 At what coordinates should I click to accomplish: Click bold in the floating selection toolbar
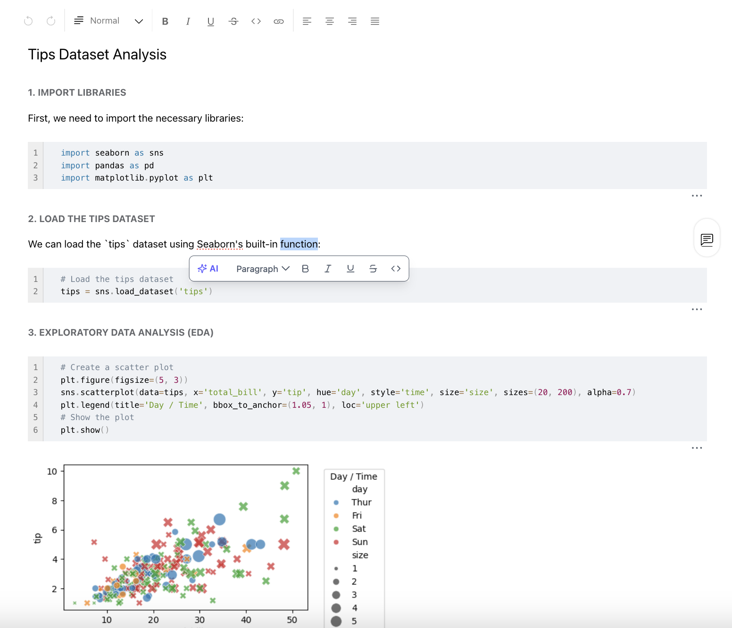tap(305, 269)
